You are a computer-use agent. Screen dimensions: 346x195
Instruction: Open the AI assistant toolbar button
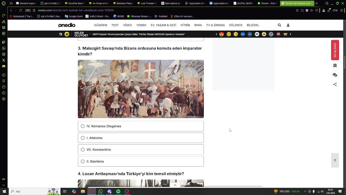click(335, 10)
